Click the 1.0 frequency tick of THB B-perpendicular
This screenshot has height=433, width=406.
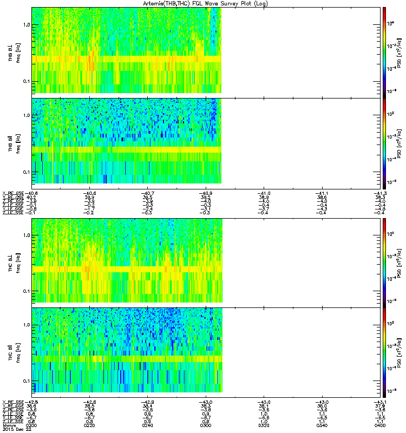27,24
